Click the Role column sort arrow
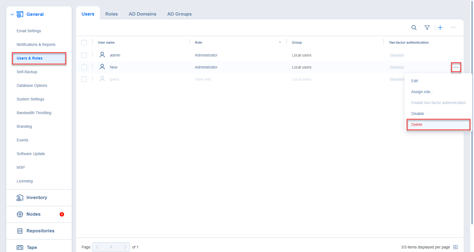The image size is (474, 252). [280, 42]
